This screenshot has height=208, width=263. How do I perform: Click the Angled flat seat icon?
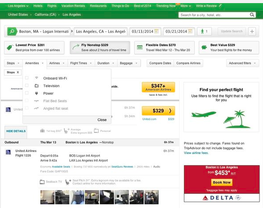[36, 108]
